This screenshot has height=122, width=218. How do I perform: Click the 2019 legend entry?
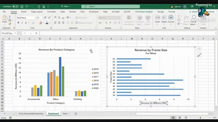[x=95, y=84]
